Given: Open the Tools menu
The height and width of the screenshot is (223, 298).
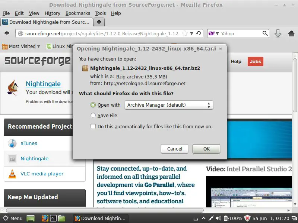Looking at the screenshot, I should point(100,13).
